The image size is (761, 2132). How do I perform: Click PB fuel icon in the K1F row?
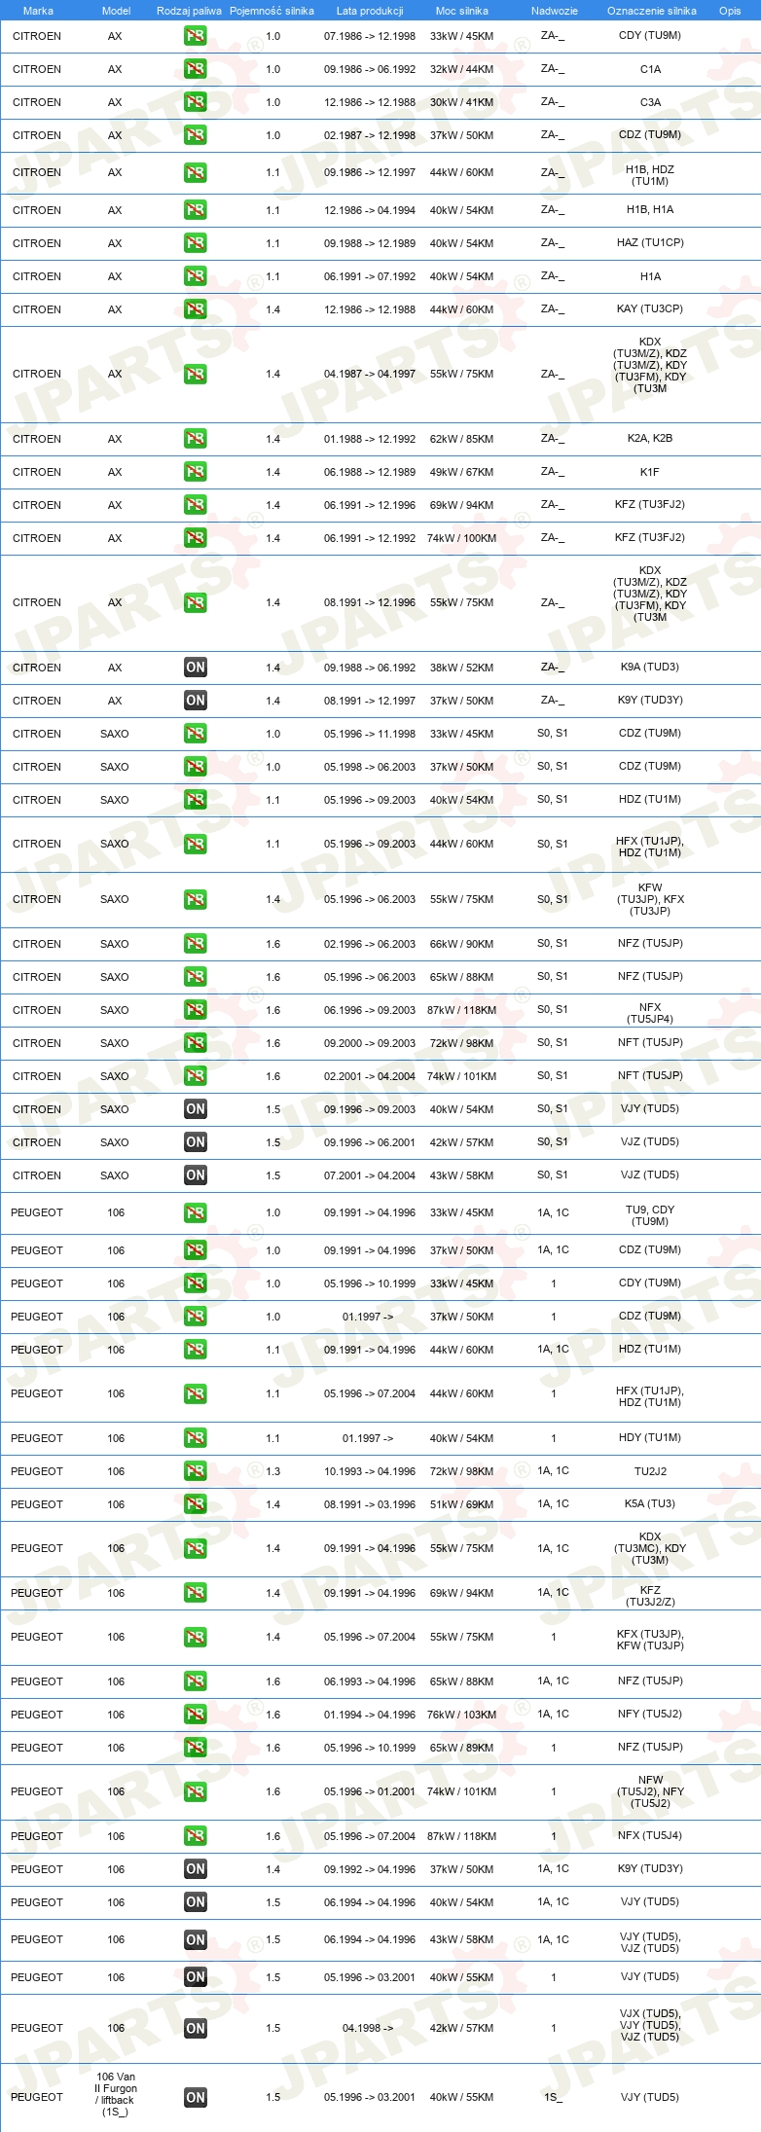(x=195, y=472)
